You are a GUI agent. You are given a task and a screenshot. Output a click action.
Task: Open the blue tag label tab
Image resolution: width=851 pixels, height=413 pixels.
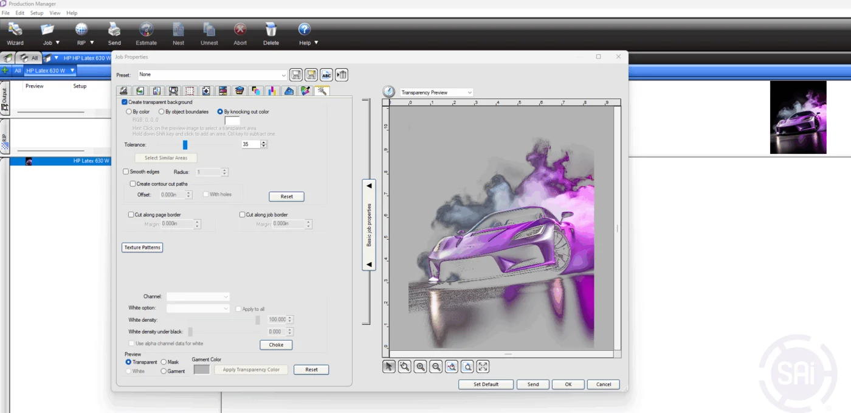click(x=289, y=91)
